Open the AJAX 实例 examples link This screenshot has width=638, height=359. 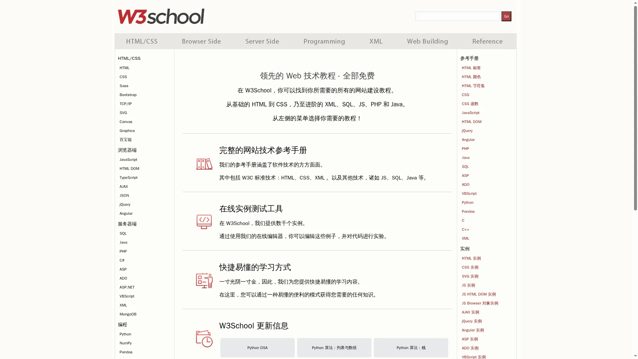pos(470,312)
